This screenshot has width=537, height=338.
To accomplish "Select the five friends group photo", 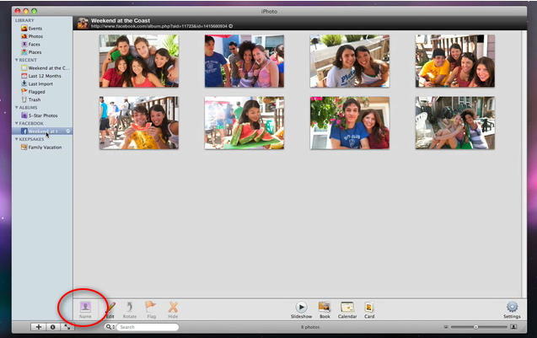I will (139, 61).
